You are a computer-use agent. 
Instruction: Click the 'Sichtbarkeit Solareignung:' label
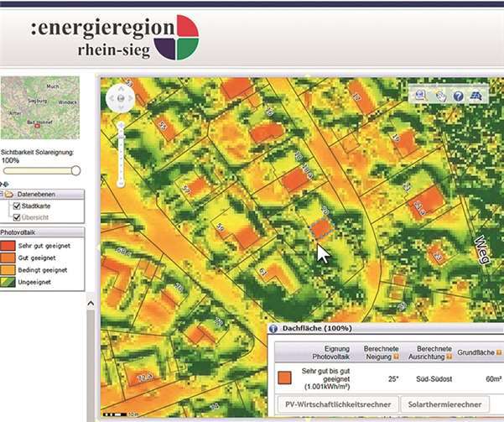pyautogui.click(x=37, y=152)
